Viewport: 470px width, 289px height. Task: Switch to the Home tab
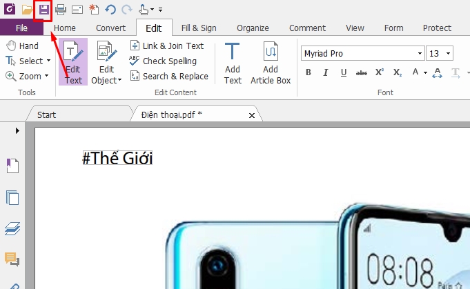(x=65, y=28)
